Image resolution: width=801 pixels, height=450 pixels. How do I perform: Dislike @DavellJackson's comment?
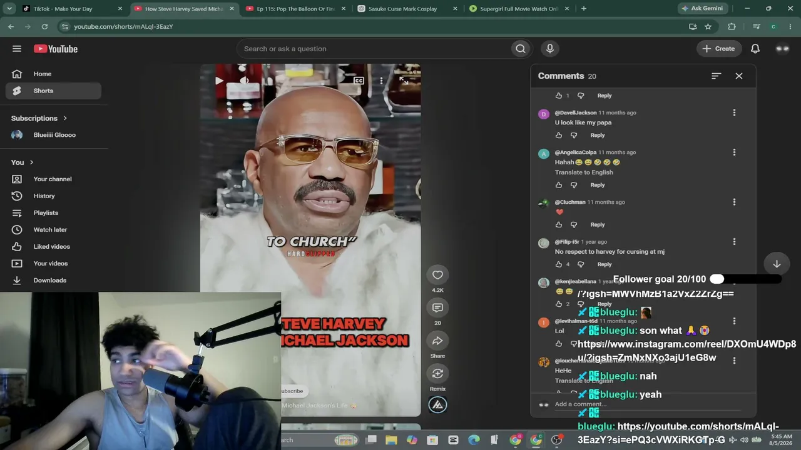pyautogui.click(x=574, y=135)
